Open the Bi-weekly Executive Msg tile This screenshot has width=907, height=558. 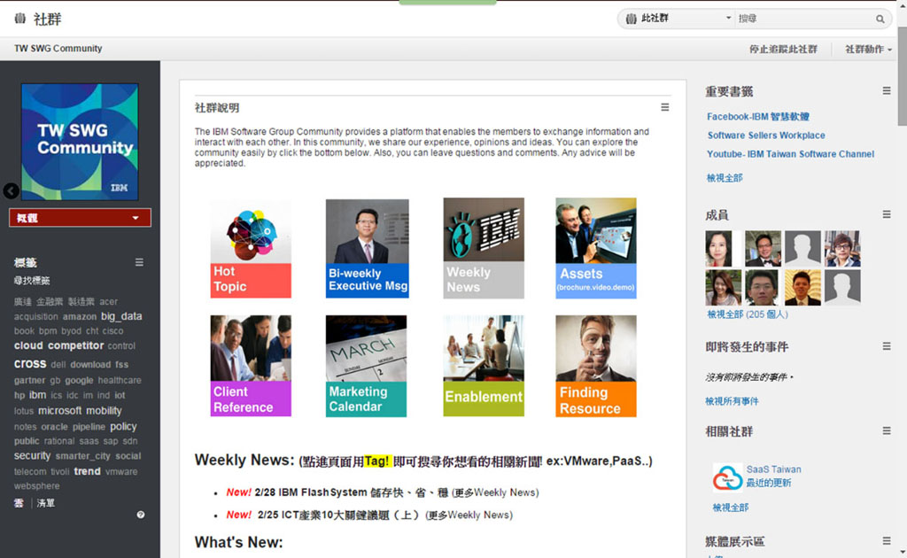368,249
